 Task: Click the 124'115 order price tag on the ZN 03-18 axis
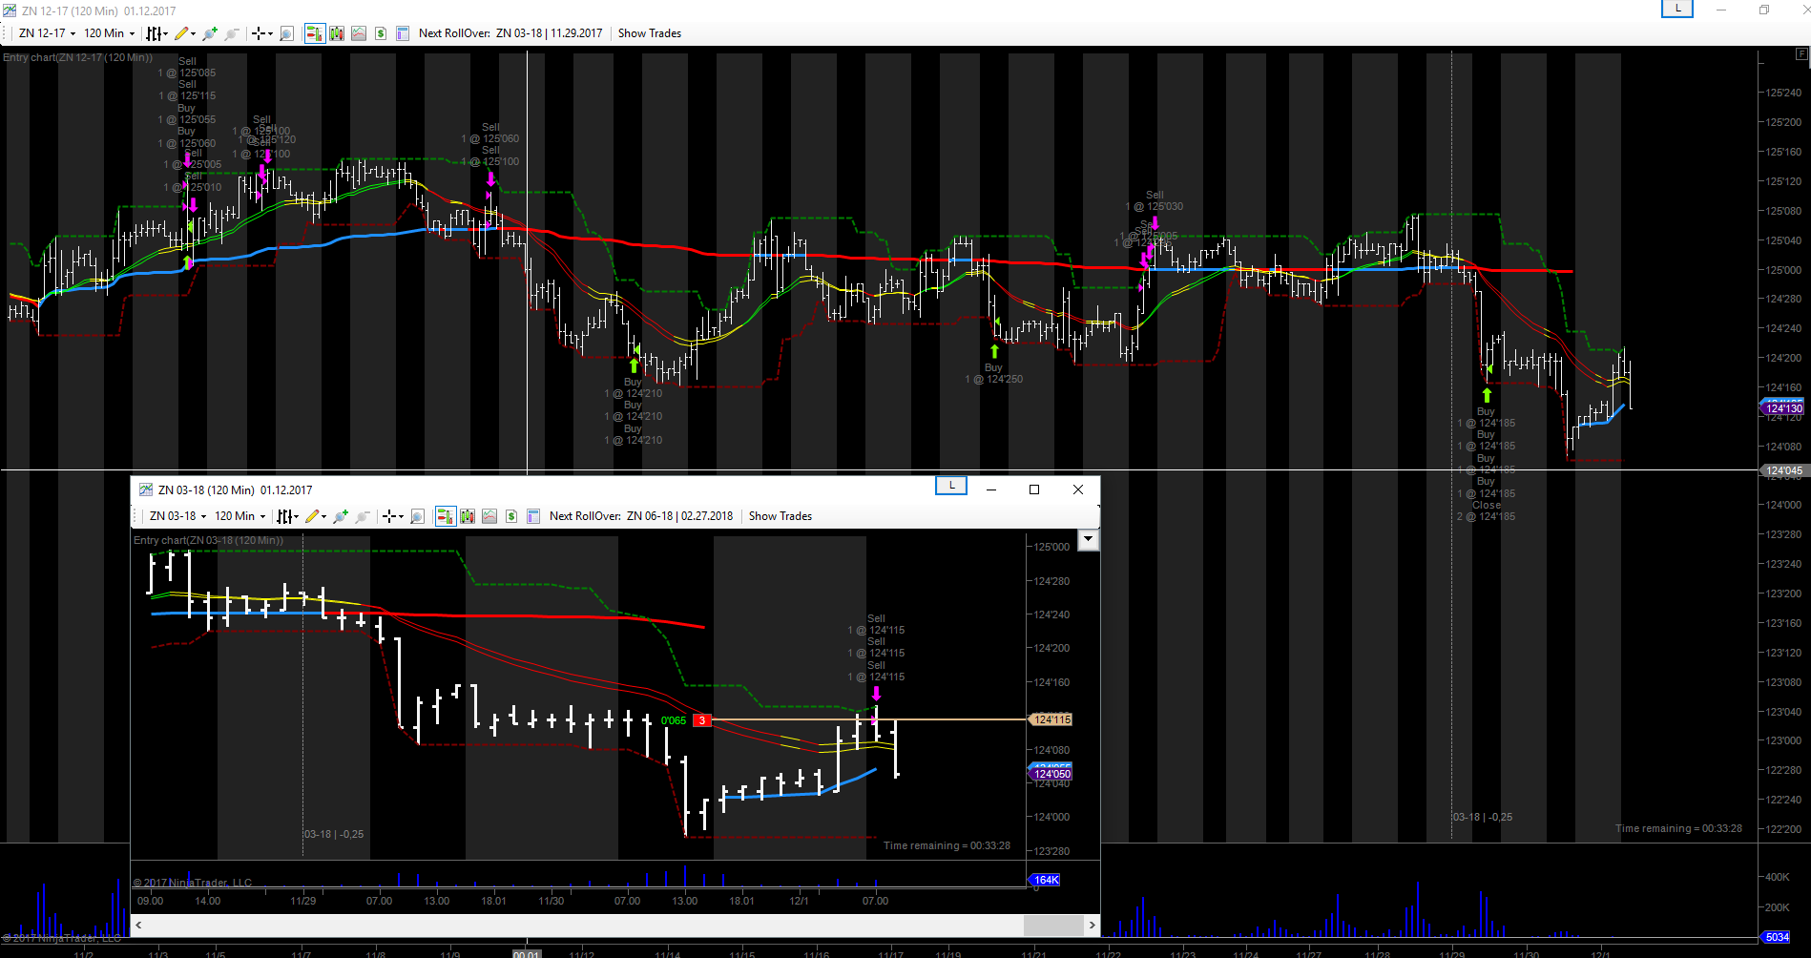point(1051,719)
